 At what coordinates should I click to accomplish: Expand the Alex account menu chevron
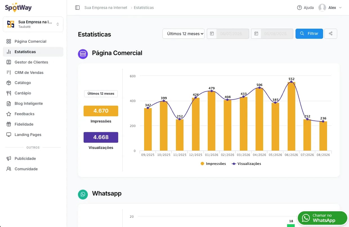340,8
